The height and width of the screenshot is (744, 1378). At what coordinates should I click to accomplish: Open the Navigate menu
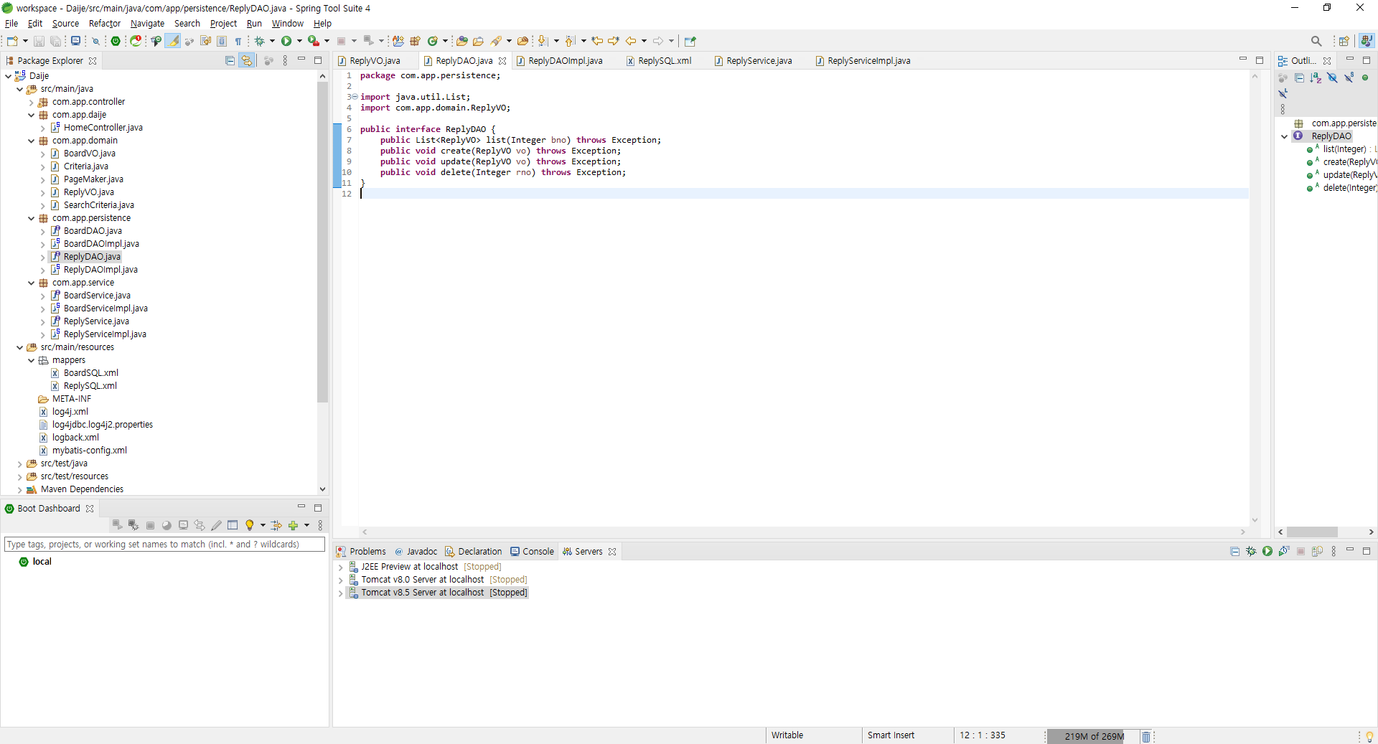[x=147, y=24]
